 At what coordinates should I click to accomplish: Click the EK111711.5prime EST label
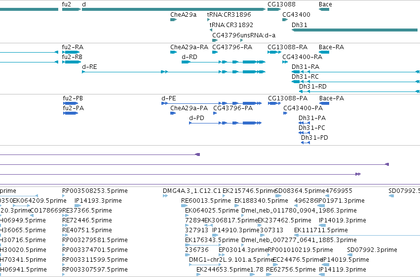coord(321,230)
